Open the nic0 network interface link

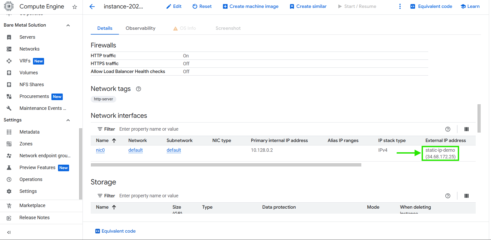[x=100, y=150]
